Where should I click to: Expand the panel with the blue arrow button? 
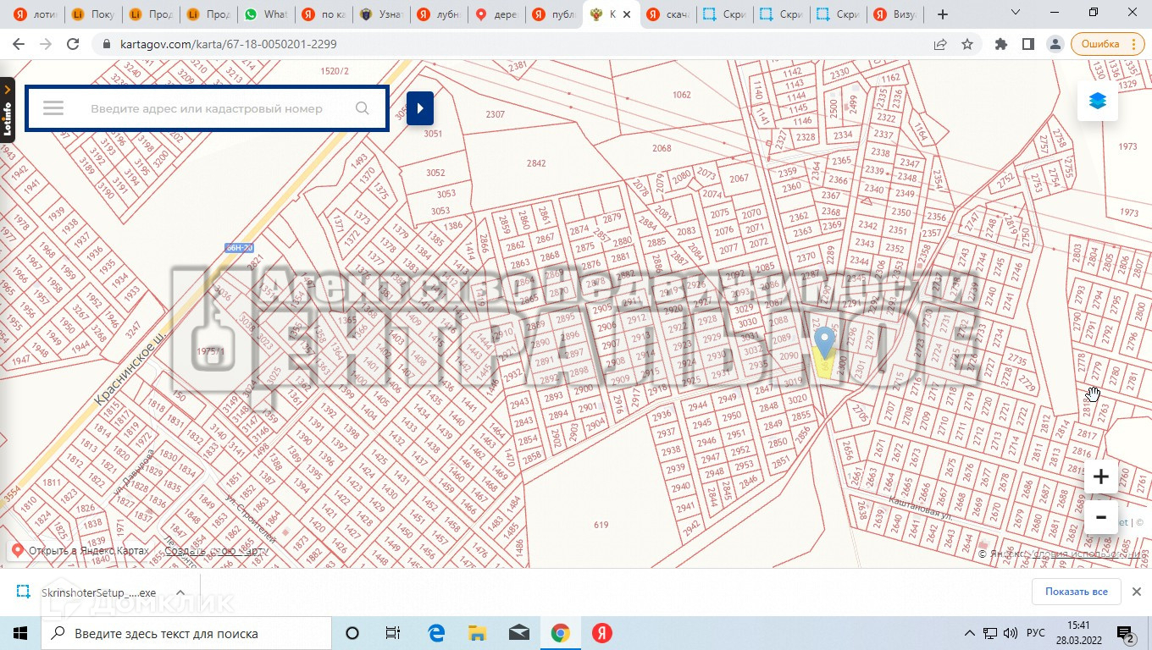point(420,108)
